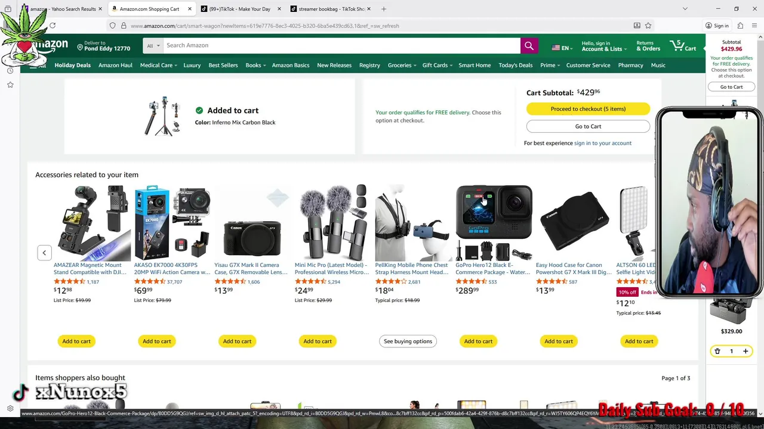Open the Firefox View icon

[8, 9]
